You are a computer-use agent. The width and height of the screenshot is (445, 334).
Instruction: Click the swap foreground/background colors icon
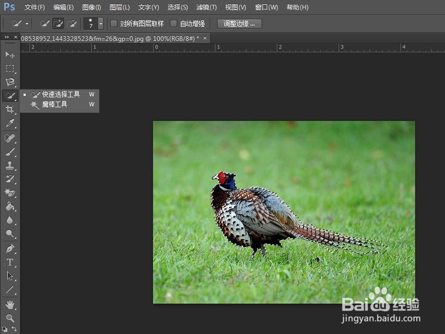pos(14,329)
